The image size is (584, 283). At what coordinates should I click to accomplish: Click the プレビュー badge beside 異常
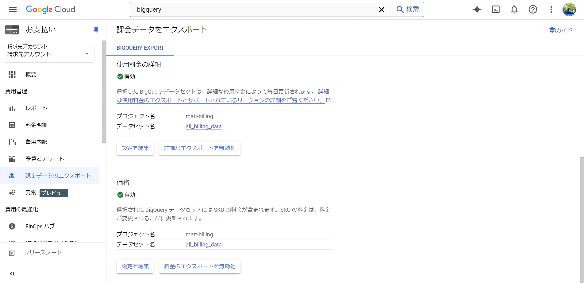click(x=54, y=193)
